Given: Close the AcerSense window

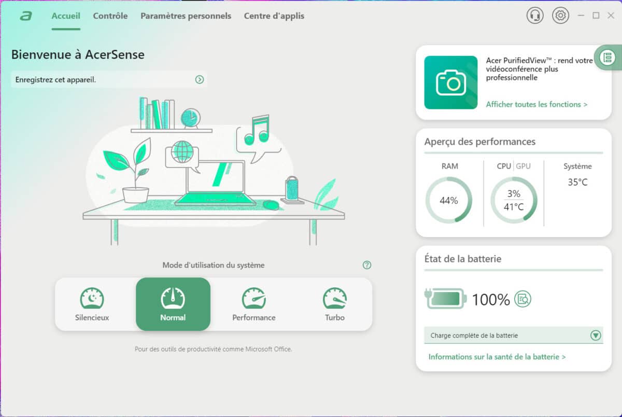Looking at the screenshot, I should tap(611, 16).
